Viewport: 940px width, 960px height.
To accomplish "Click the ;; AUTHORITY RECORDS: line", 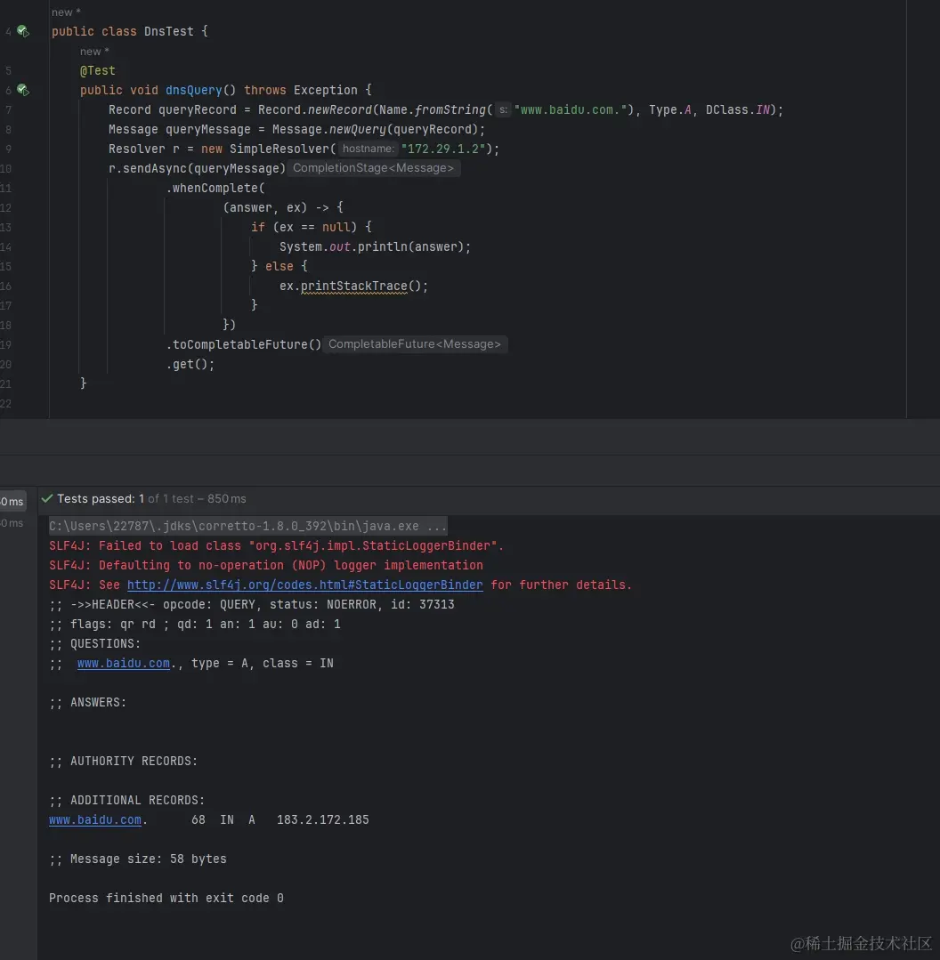I will pyautogui.click(x=123, y=761).
